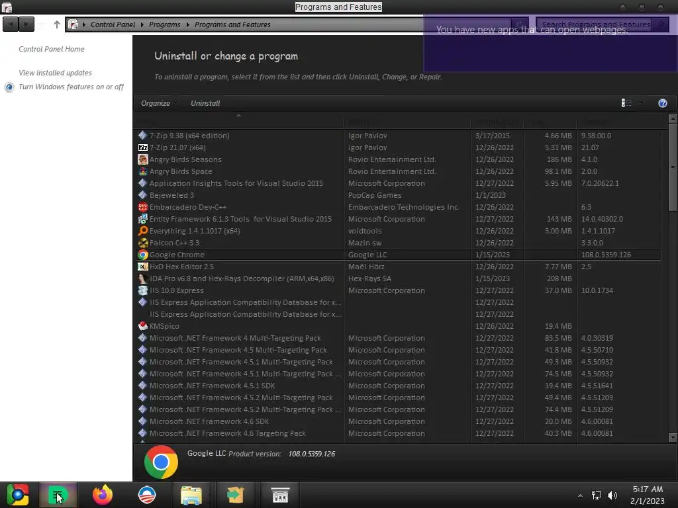Click version 108.0.5359.126 in the Chrome row

[x=606, y=255]
